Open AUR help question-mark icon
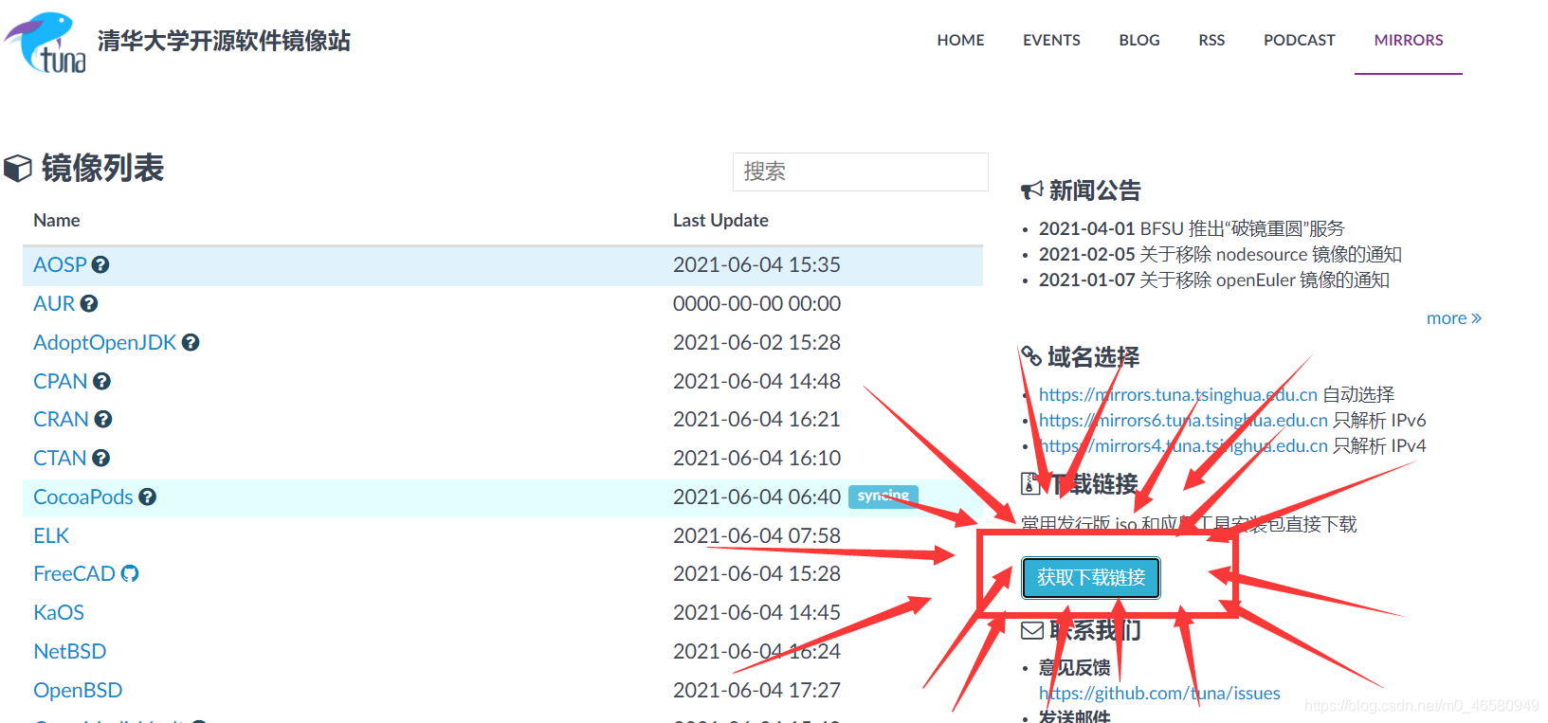This screenshot has height=723, width=1548. (x=89, y=304)
